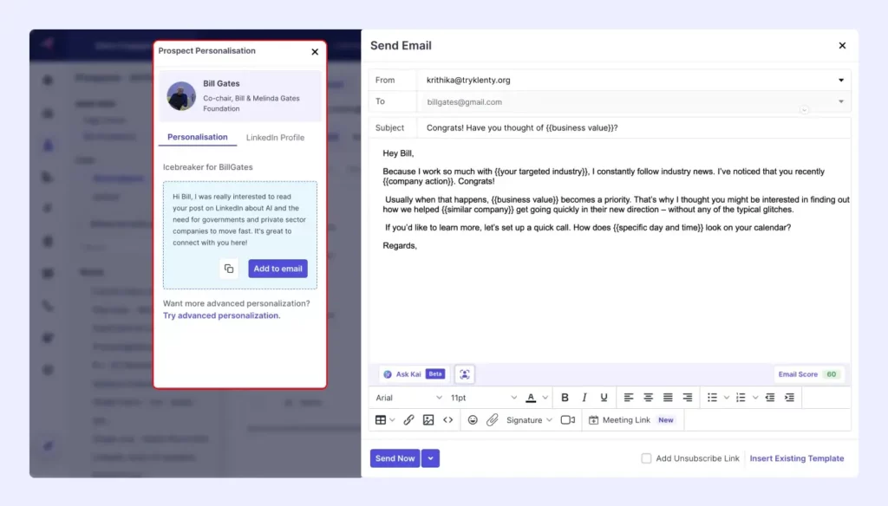Copy the icebreaker text to clipboard
This screenshot has width=888, height=506.
pyautogui.click(x=229, y=269)
